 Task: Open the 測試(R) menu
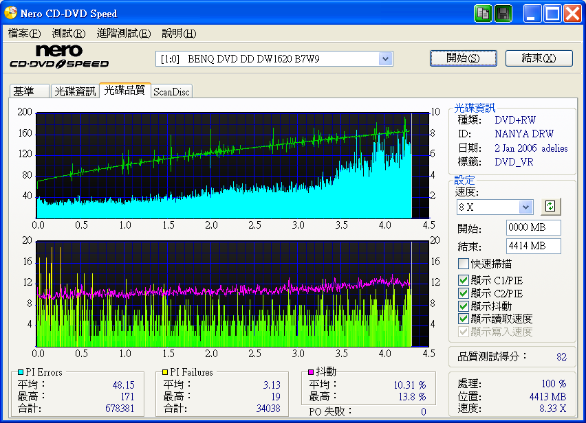68,34
